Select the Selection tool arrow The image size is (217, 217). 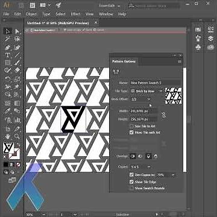(x=8, y=31)
